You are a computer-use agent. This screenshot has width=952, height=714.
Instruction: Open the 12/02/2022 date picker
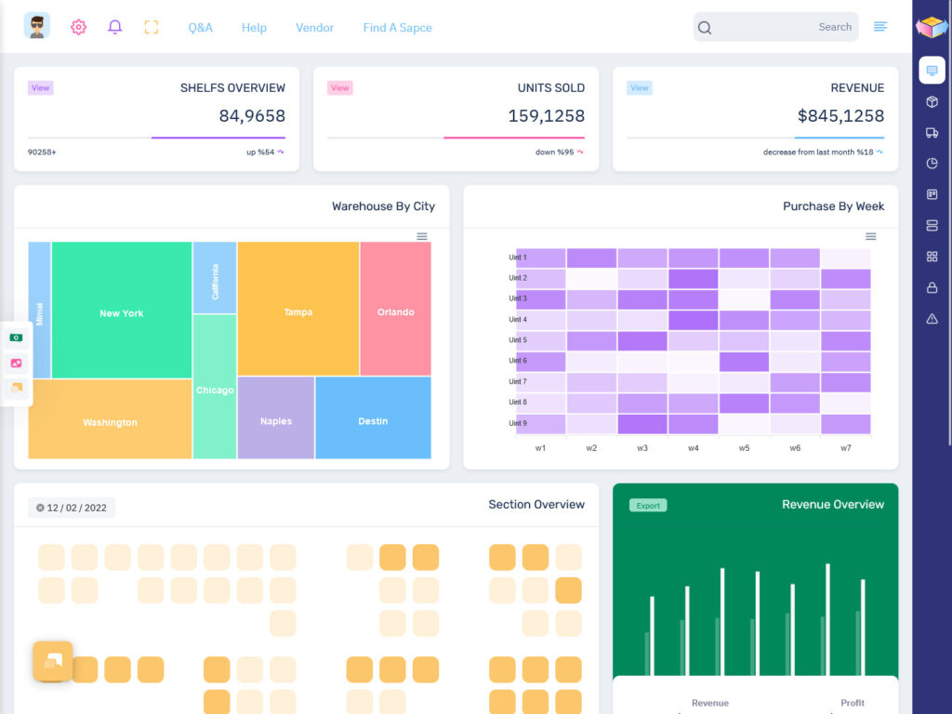pos(69,508)
